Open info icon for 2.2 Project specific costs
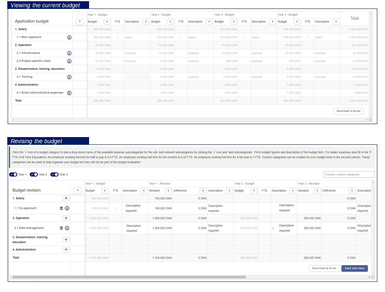Screen dimensions: 385x292 point(69,61)
